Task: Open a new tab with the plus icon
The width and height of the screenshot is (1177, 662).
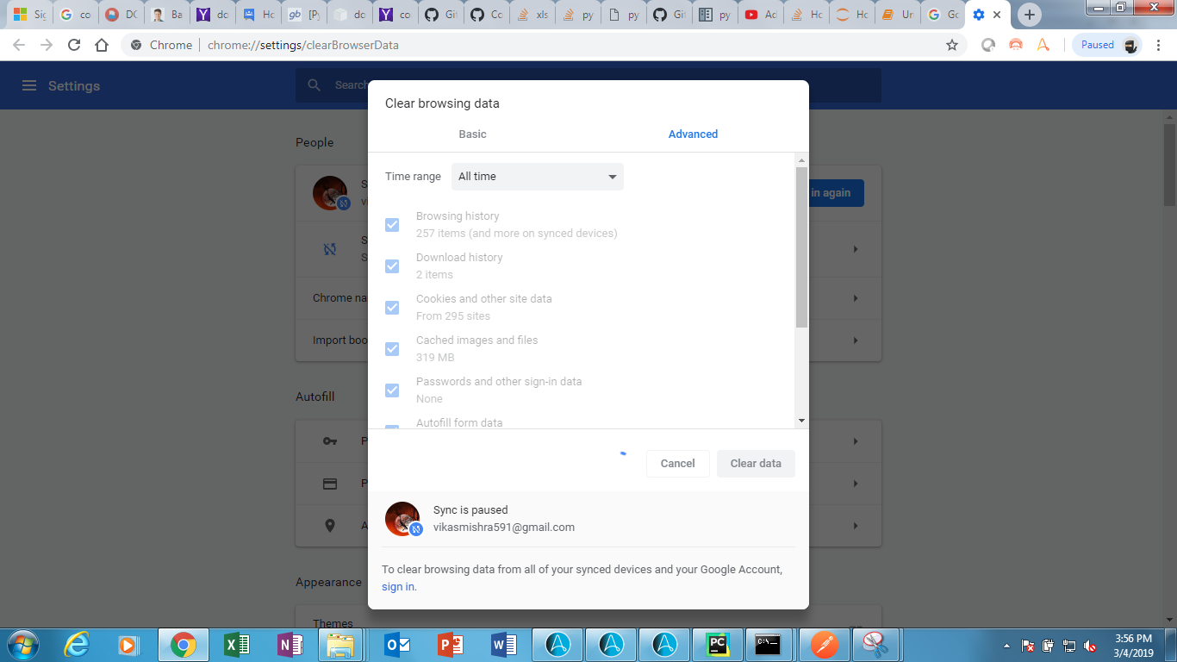Action: tap(1029, 15)
